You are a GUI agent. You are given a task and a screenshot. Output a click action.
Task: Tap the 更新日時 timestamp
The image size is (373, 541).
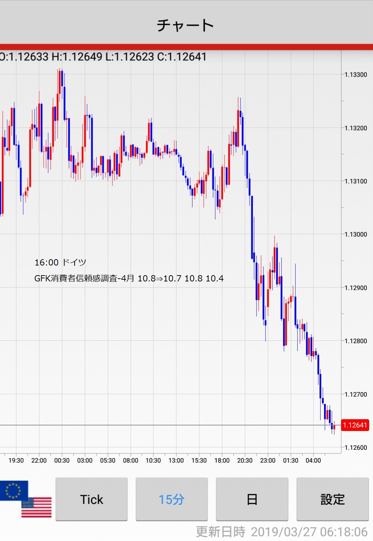coord(281,532)
